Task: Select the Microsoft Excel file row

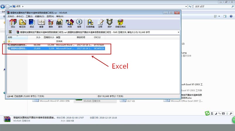Action: [x=56, y=48]
